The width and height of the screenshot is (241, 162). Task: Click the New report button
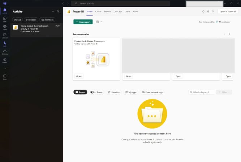(x=83, y=22)
